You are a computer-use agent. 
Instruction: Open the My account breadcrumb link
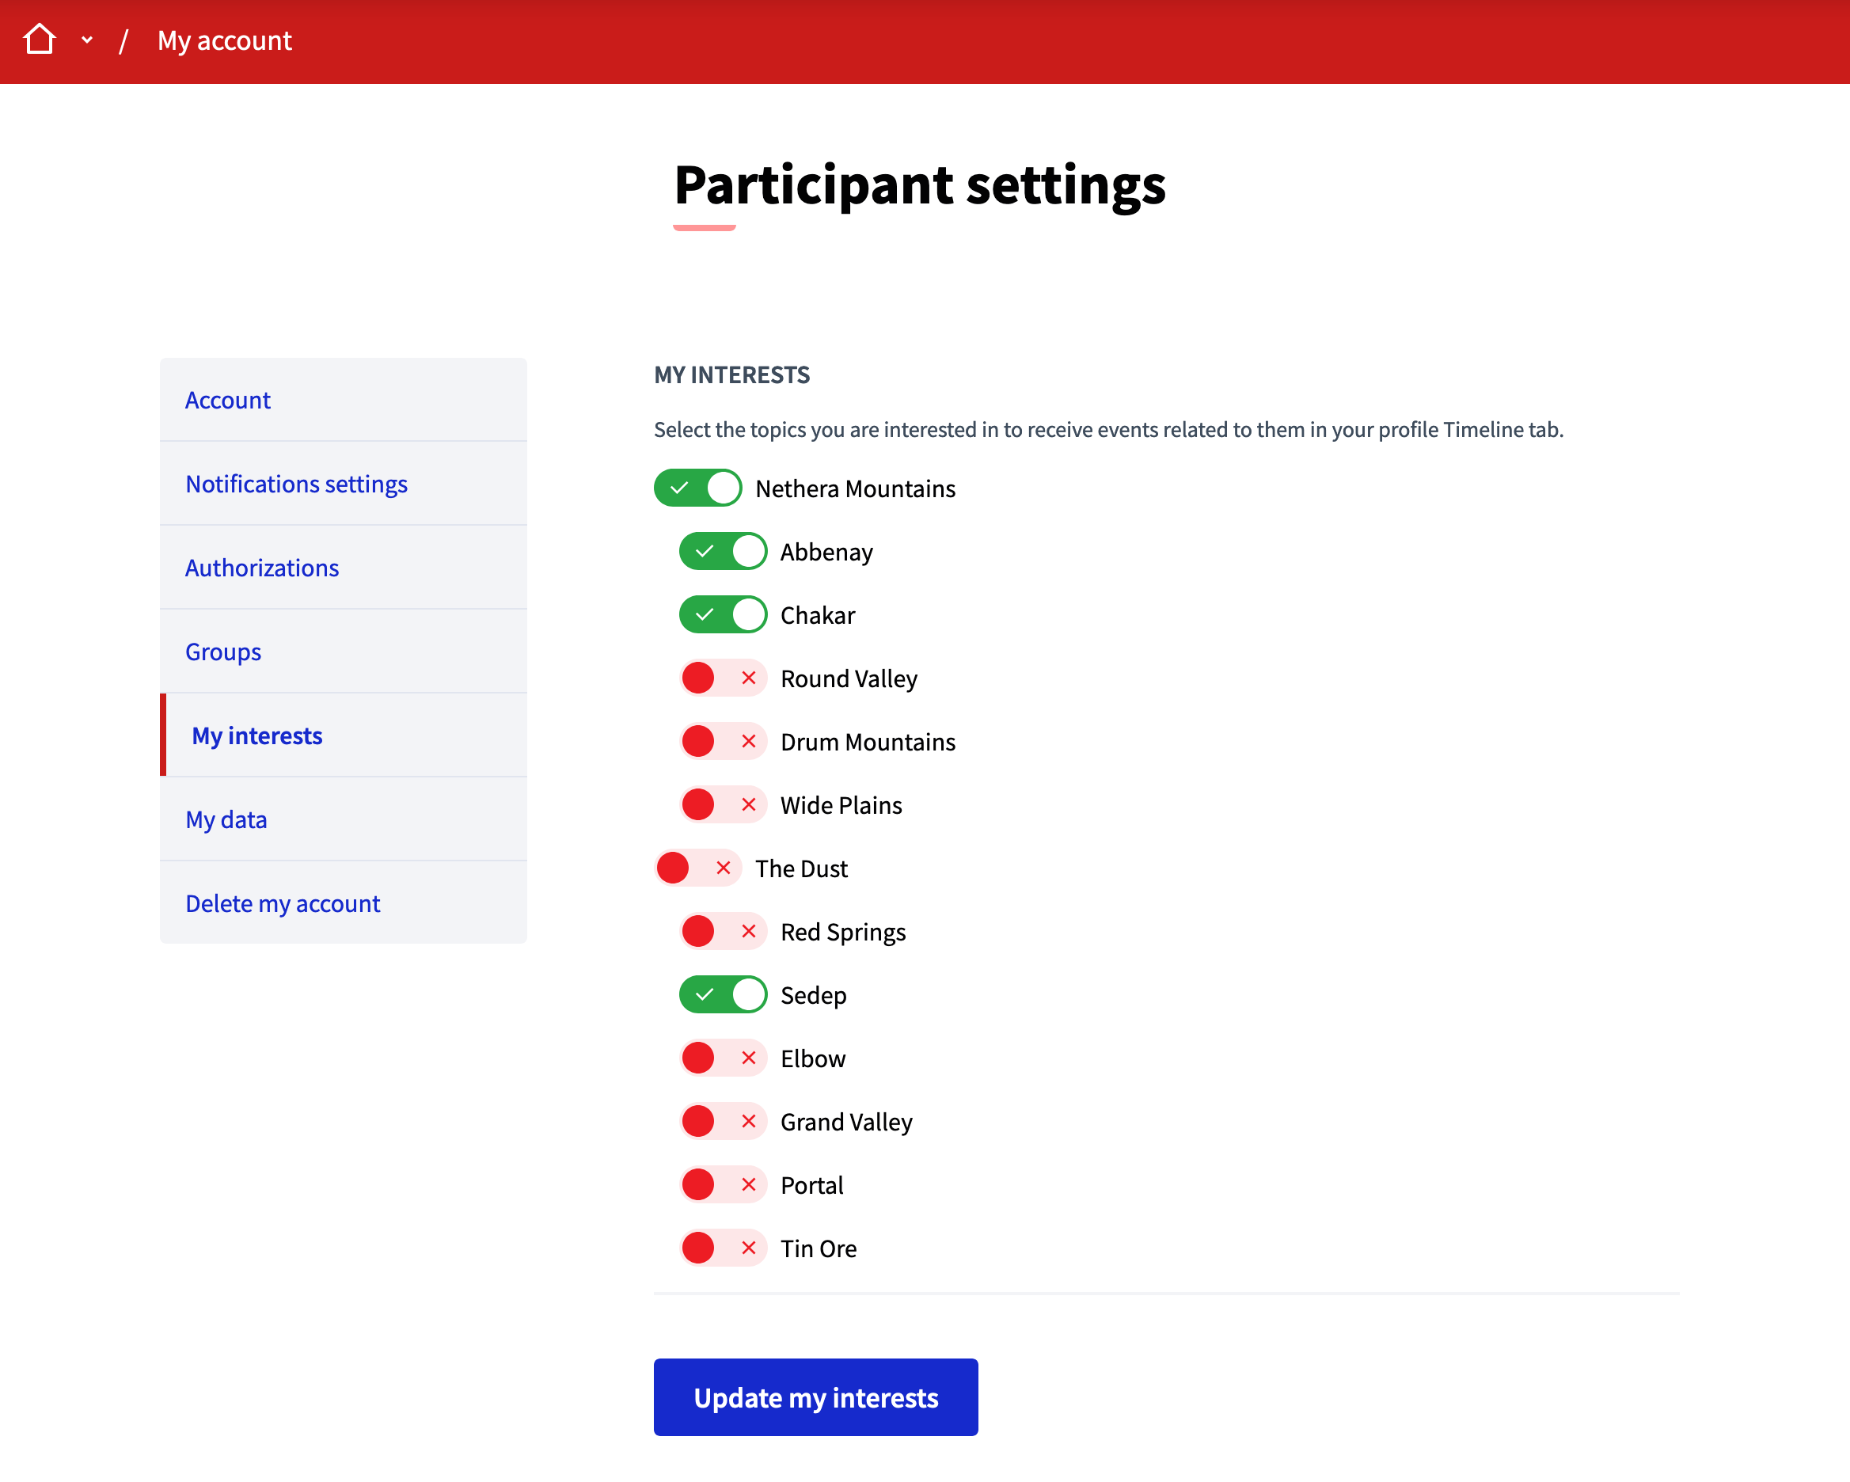pyautogui.click(x=224, y=40)
